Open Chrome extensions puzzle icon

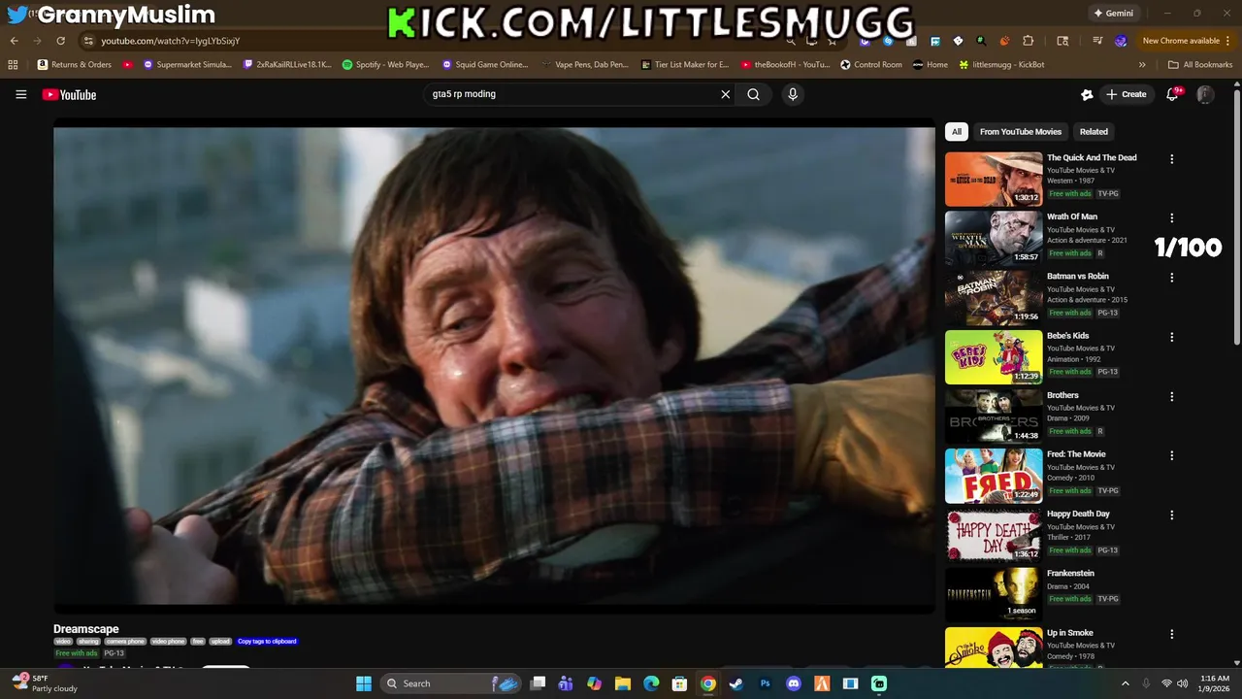(1029, 41)
